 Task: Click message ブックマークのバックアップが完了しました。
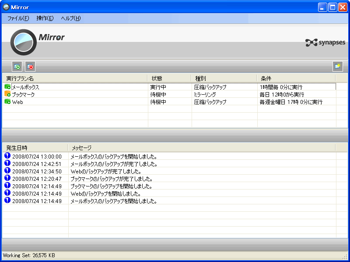tap(112, 179)
